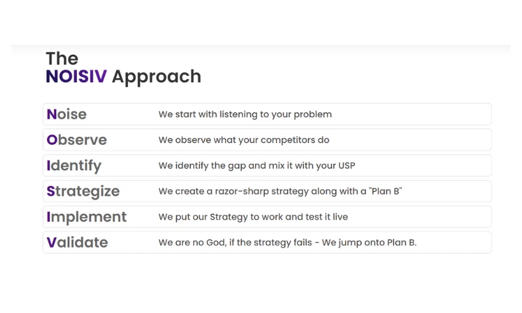Click the word "Approach" in the heading
Image resolution: width=522 pixels, height=313 pixels.
click(156, 77)
